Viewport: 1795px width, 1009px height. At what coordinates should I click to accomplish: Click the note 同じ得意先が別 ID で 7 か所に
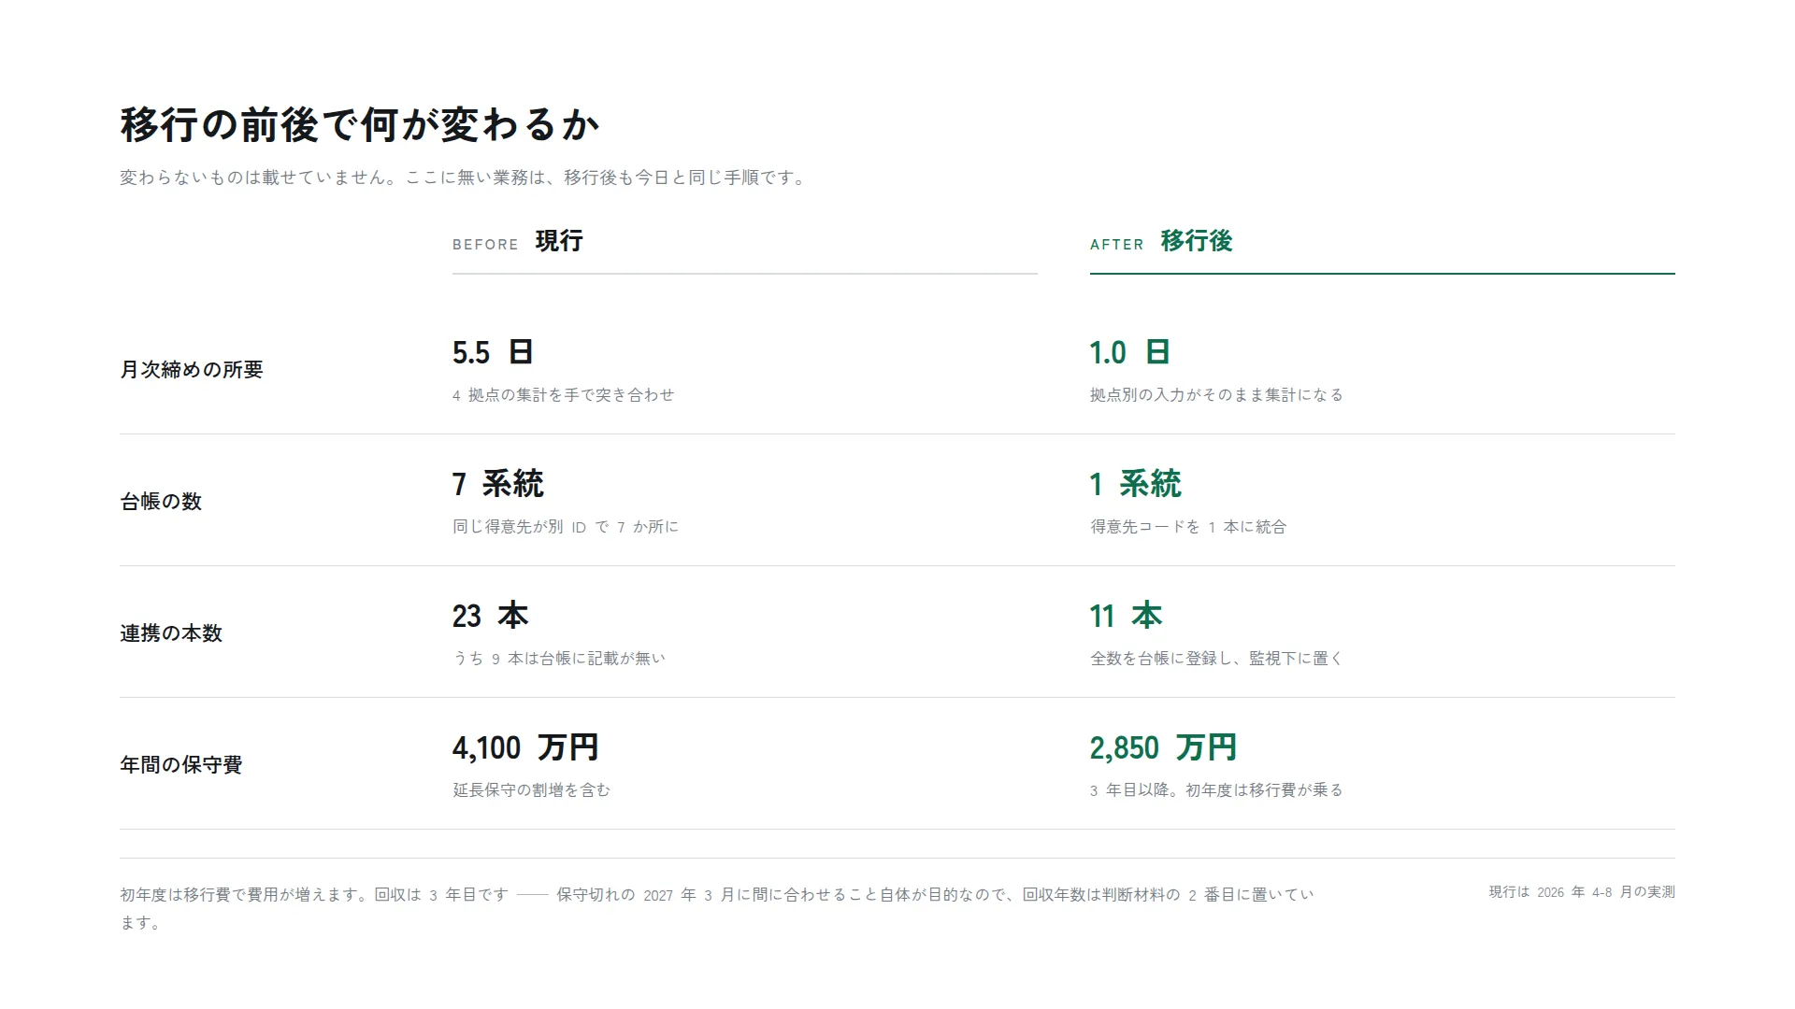pos(566,527)
